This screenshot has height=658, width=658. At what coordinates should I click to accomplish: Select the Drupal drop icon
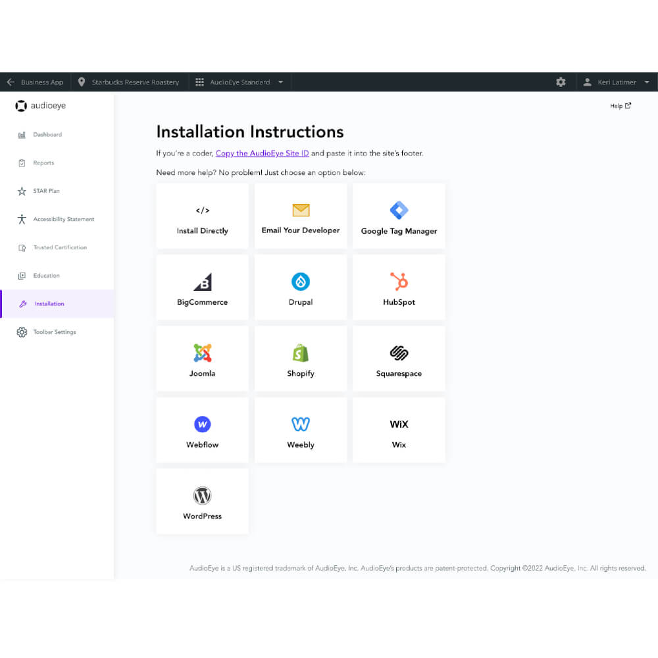[x=301, y=282]
